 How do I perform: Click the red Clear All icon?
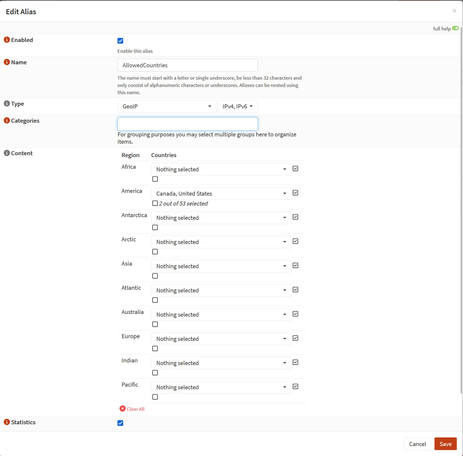tap(123, 409)
